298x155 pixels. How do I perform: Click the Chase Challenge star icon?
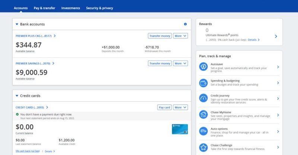(x=203, y=147)
